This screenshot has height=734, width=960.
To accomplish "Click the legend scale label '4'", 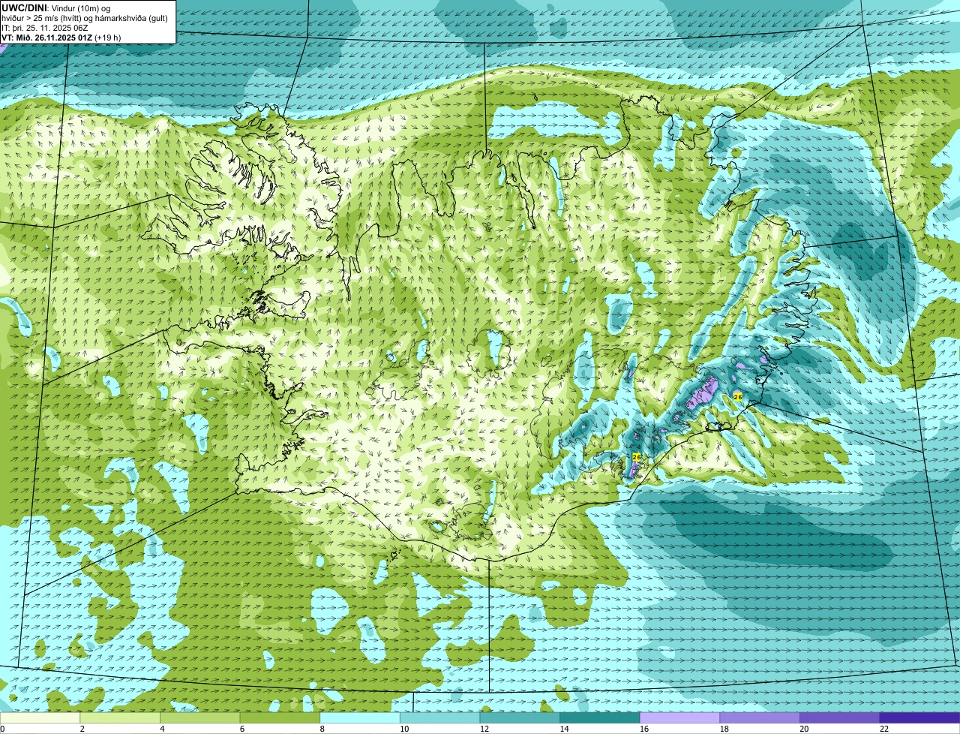I will (162, 729).
